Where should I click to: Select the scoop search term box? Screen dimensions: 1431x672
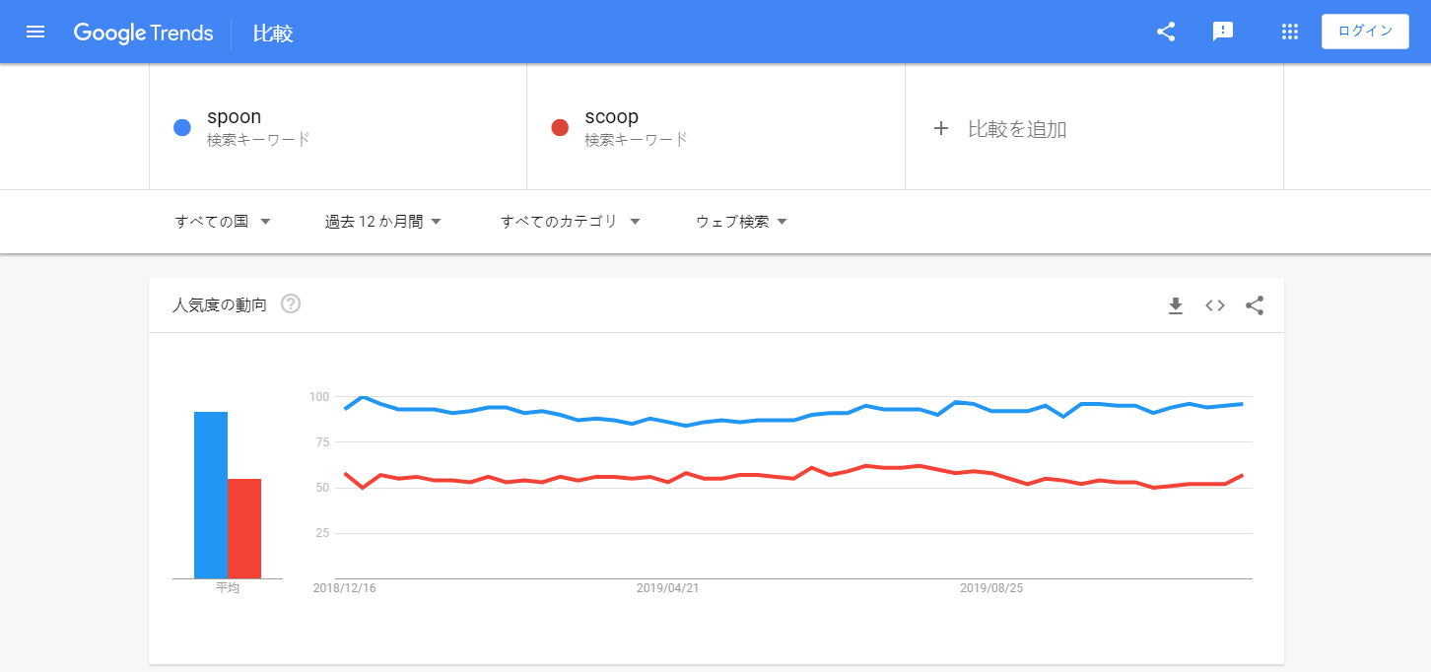click(716, 127)
